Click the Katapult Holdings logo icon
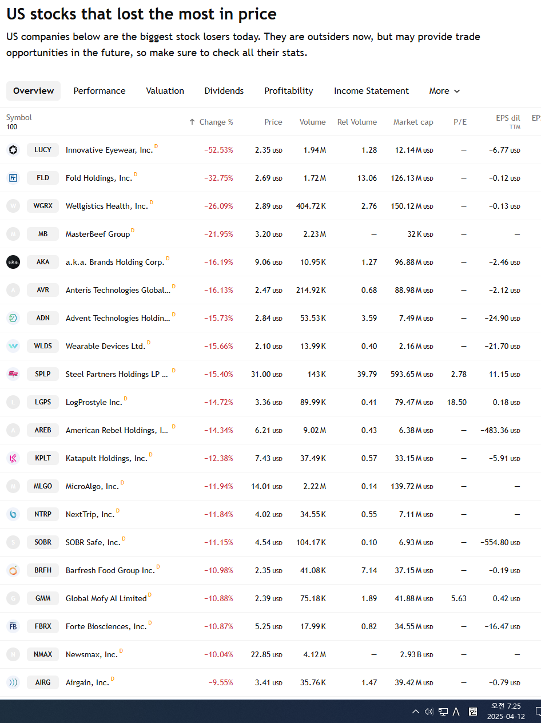 [x=13, y=458]
